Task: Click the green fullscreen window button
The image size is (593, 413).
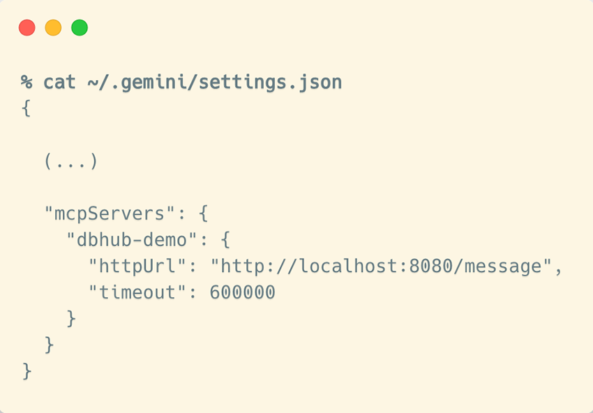Action: pos(80,27)
